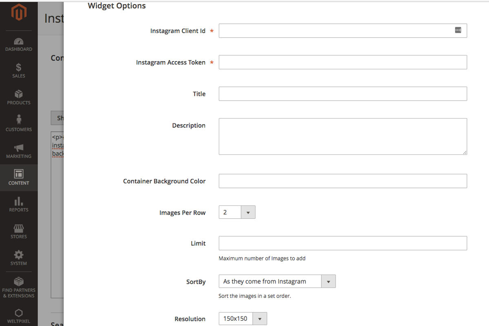
Task: Click the autofill icon in Client Id field
Action: tap(458, 30)
